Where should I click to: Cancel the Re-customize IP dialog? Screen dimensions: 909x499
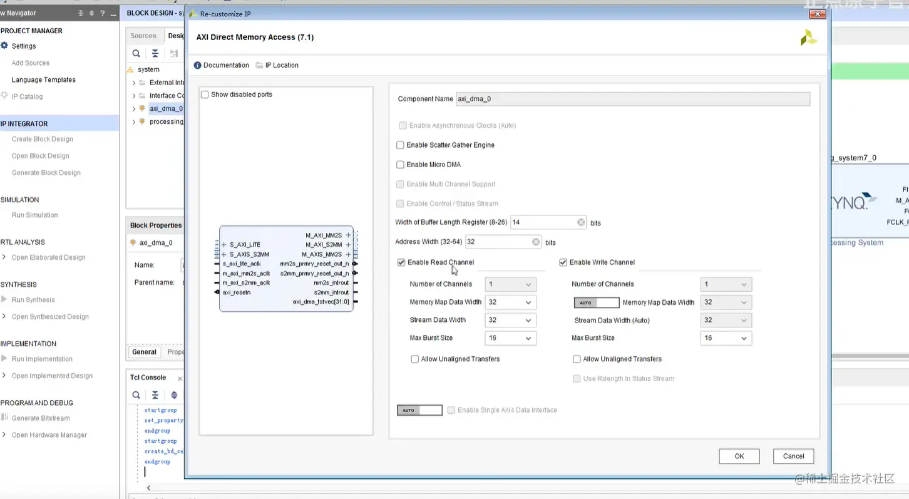[x=793, y=456]
